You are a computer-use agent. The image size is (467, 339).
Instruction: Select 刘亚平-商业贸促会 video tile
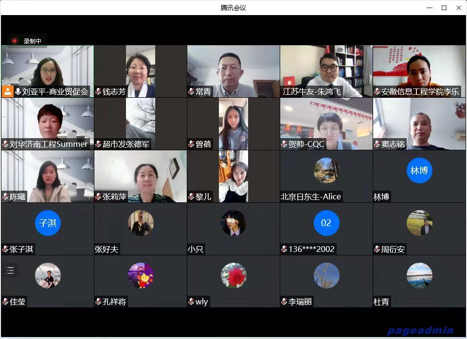pyautogui.click(x=48, y=71)
